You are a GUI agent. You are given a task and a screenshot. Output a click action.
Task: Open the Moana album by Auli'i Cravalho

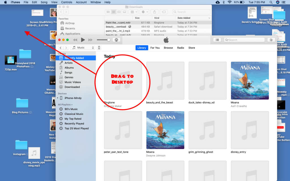click(250, 81)
